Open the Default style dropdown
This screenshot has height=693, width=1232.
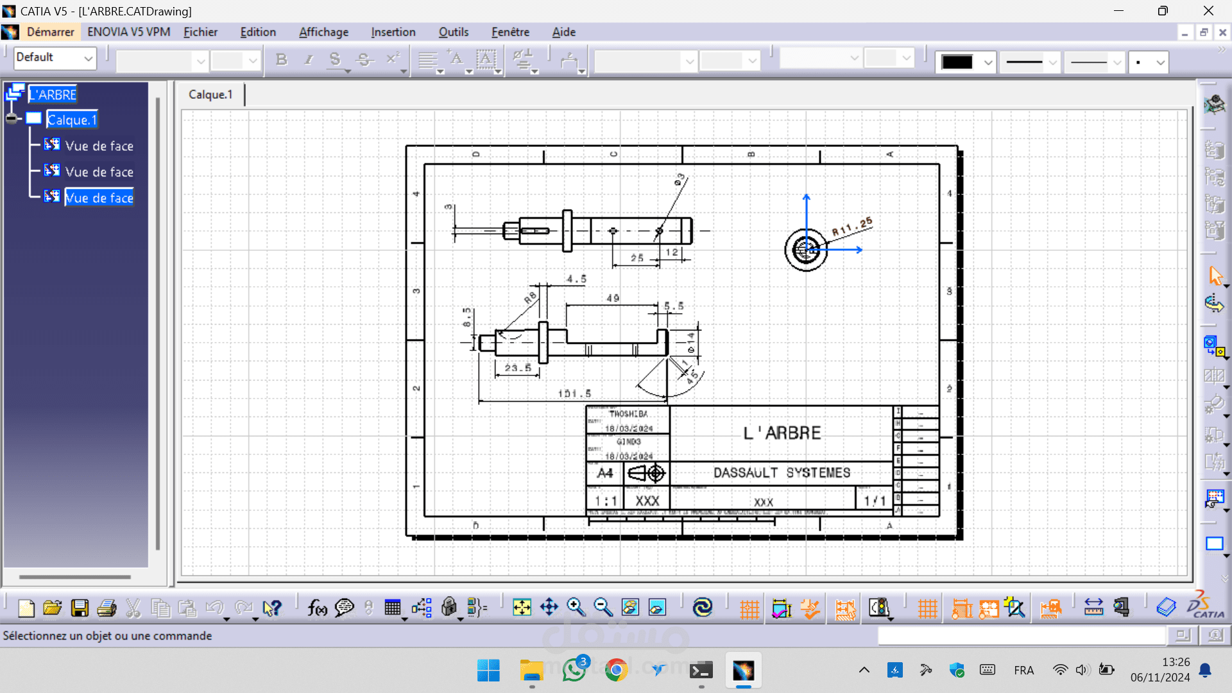(88, 58)
